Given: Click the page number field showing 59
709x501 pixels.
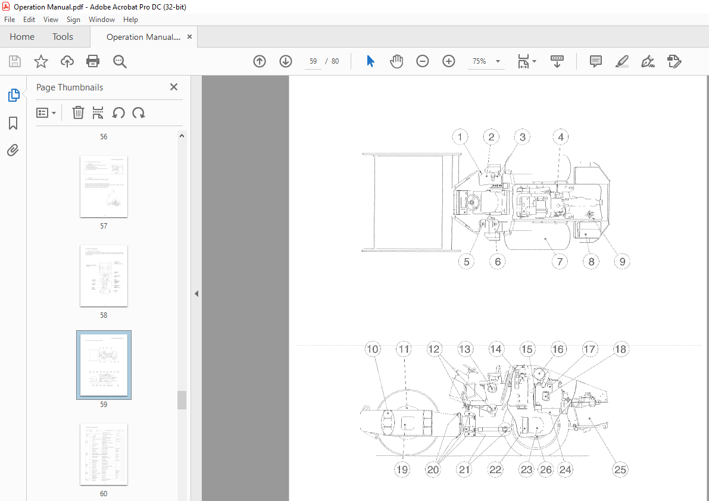Looking at the screenshot, I should click(x=313, y=61).
